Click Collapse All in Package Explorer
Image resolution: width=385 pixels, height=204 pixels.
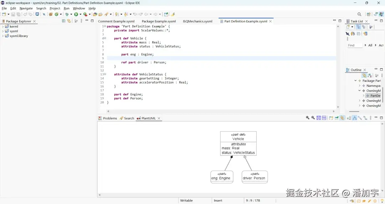click(x=64, y=21)
